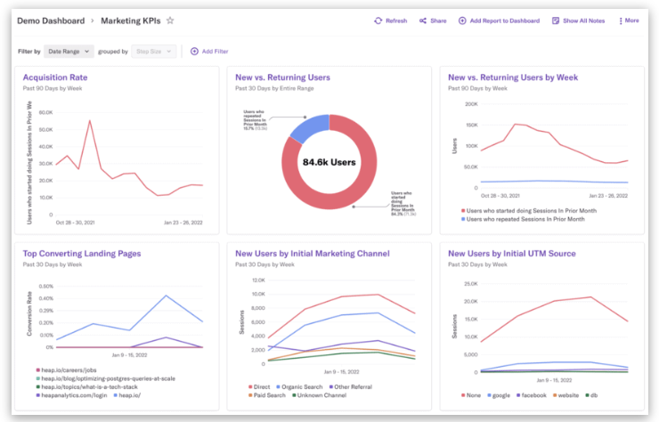Click the Share button label
659x422 pixels.
tap(438, 20)
